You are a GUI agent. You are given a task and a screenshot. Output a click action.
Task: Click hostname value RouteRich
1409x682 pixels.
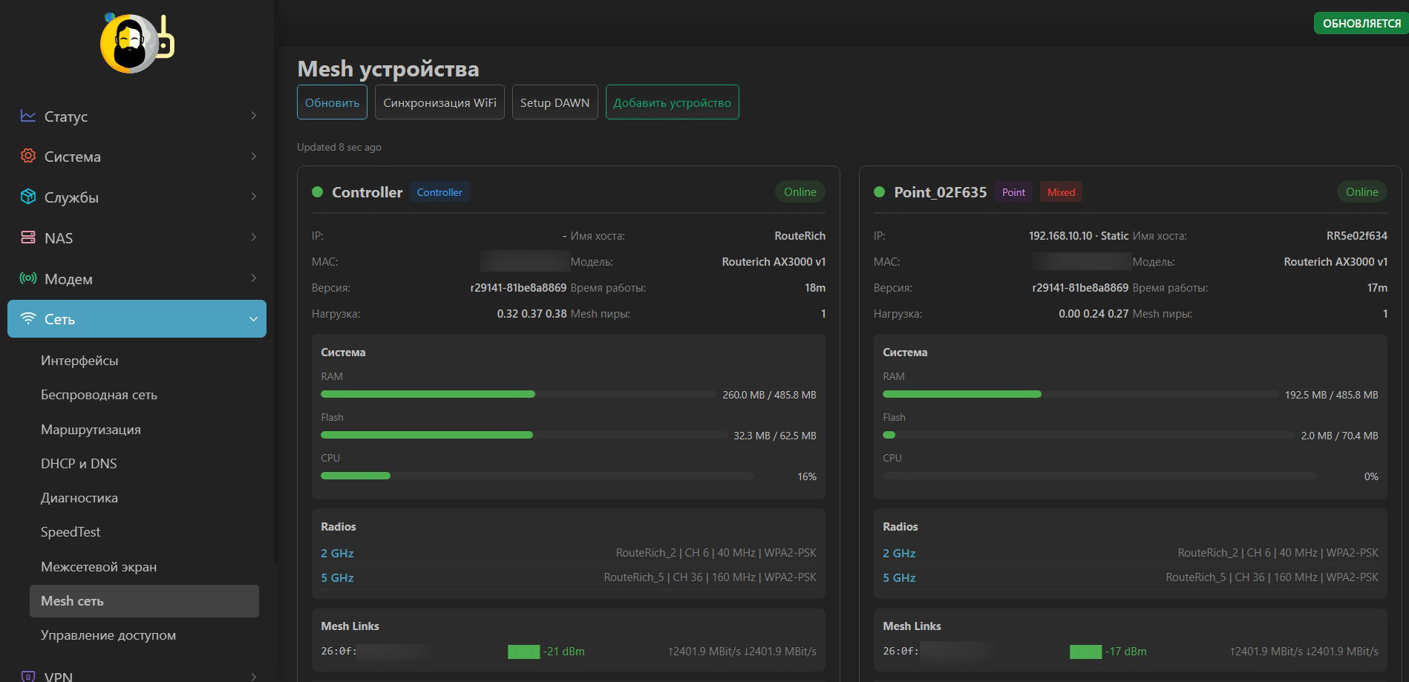point(800,236)
